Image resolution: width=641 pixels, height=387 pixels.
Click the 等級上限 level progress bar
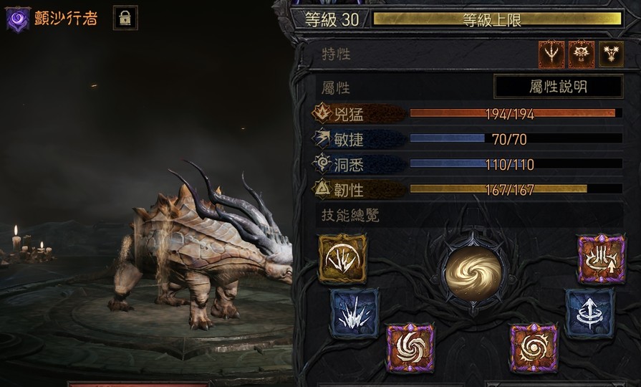point(497,19)
